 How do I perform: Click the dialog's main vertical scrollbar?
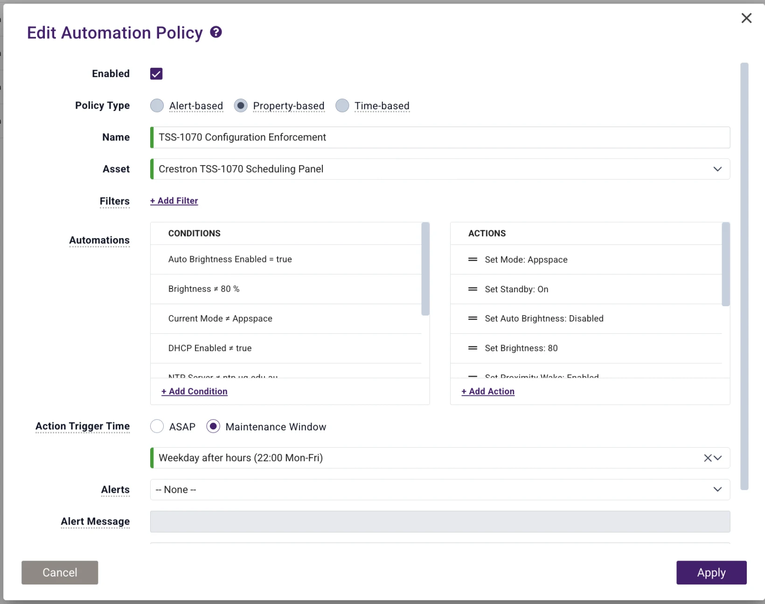coord(744,276)
